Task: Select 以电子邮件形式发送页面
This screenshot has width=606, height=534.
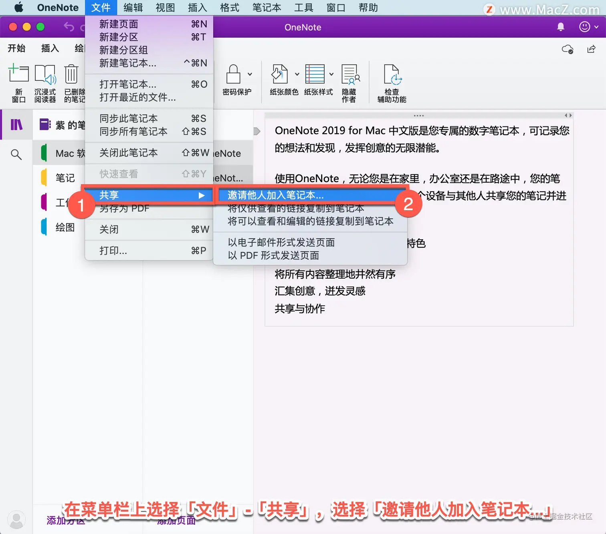Action: click(x=310, y=242)
